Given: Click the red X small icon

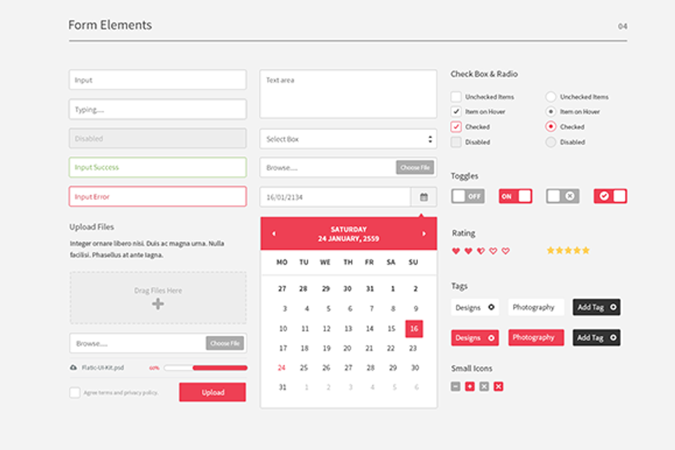Looking at the screenshot, I should [x=498, y=386].
